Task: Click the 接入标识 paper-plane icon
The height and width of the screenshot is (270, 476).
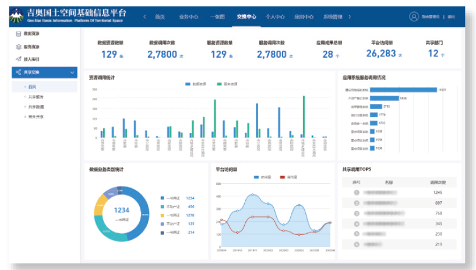Action: coord(18,59)
